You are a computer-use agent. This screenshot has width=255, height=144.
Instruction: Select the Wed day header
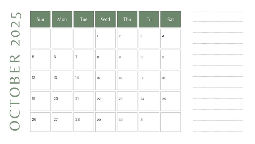click(x=105, y=19)
